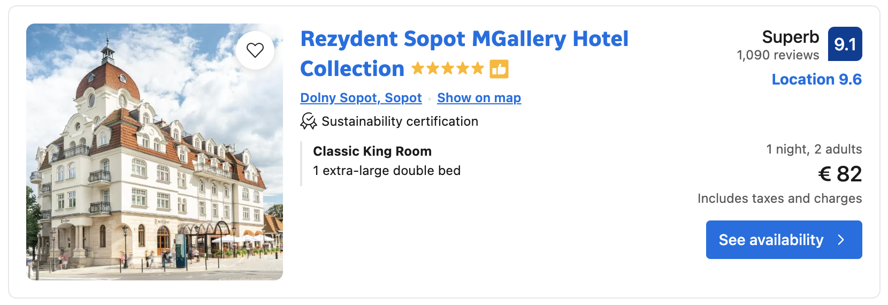Click the 1 extra-large double bed text
This screenshot has width=888, height=305.
click(387, 171)
